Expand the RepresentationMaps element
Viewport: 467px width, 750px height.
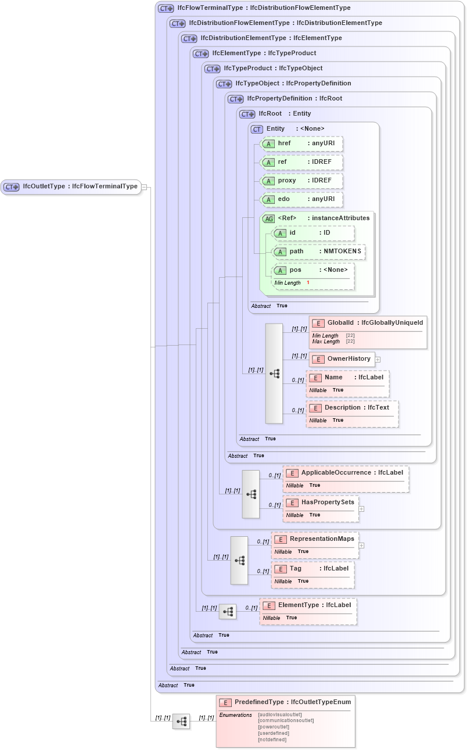click(x=361, y=545)
